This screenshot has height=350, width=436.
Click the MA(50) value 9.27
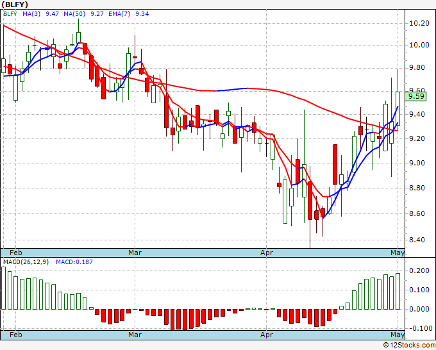point(97,13)
